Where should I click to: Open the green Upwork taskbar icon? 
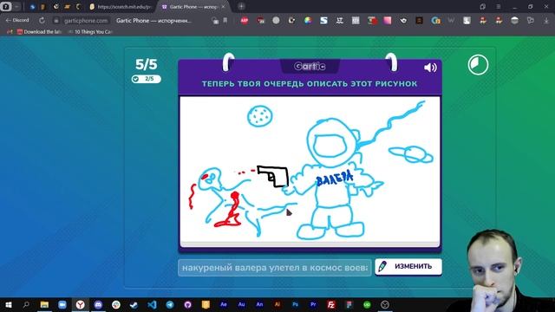tap(367, 304)
